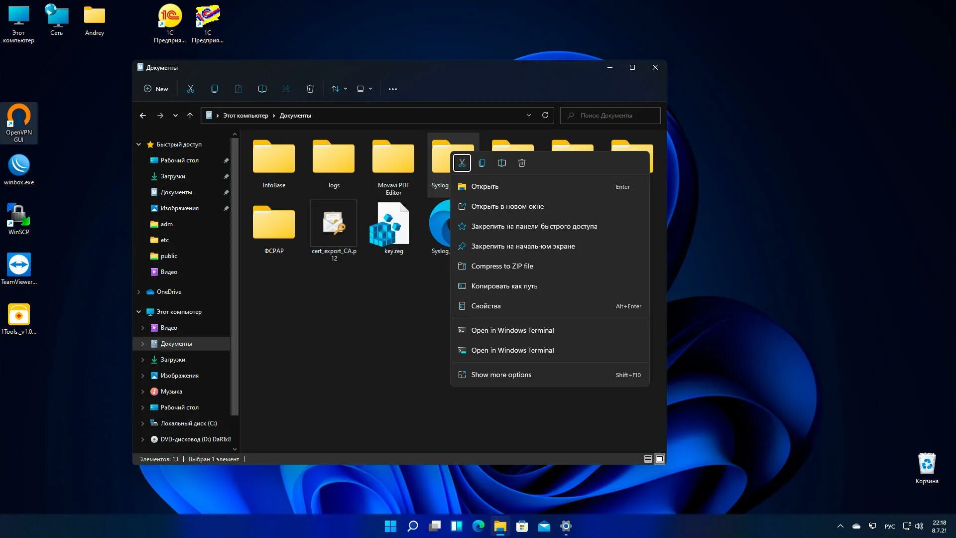Click into the Поиск: Документы search field
The width and height of the screenshot is (956, 538).
coord(615,115)
